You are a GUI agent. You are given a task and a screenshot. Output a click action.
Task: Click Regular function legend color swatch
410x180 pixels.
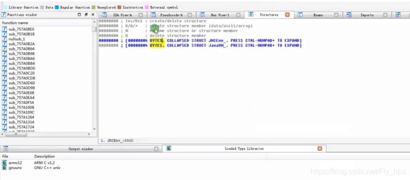point(57,8)
